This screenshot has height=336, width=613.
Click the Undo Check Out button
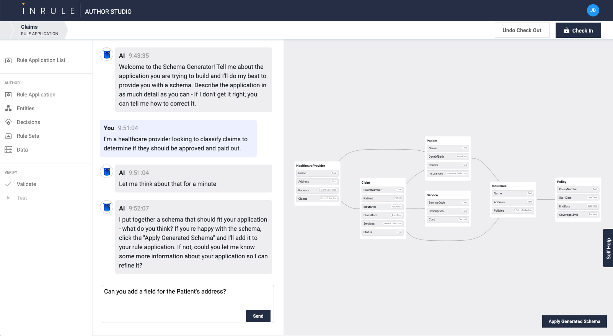[x=522, y=30]
